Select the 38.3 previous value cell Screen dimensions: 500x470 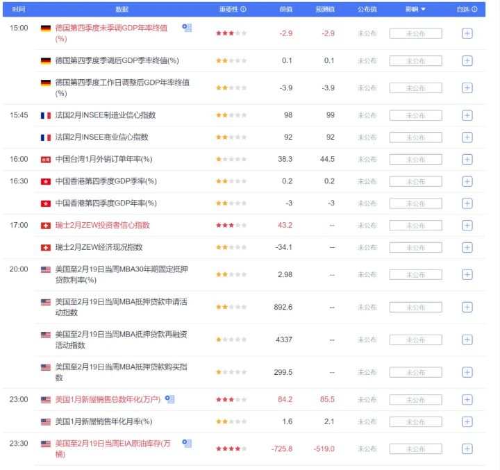tap(285, 159)
